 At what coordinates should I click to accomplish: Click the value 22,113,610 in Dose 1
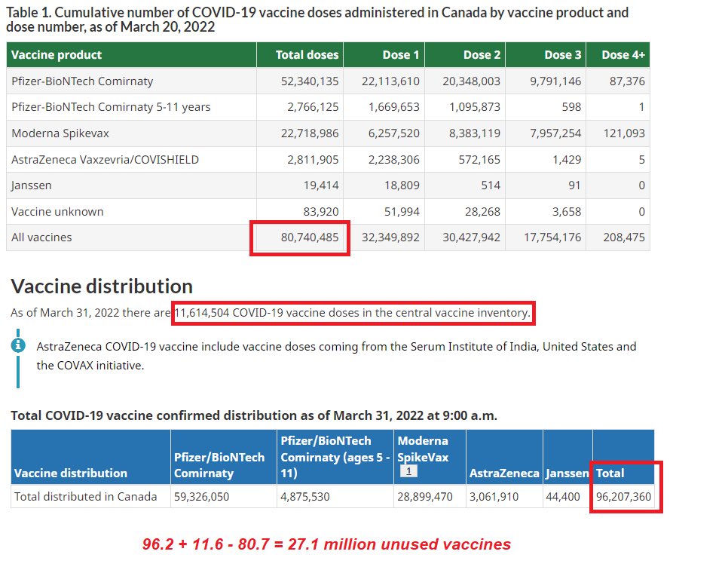click(x=390, y=81)
